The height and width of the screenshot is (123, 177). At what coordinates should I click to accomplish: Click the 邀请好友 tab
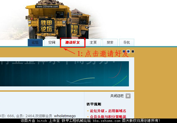73,42
